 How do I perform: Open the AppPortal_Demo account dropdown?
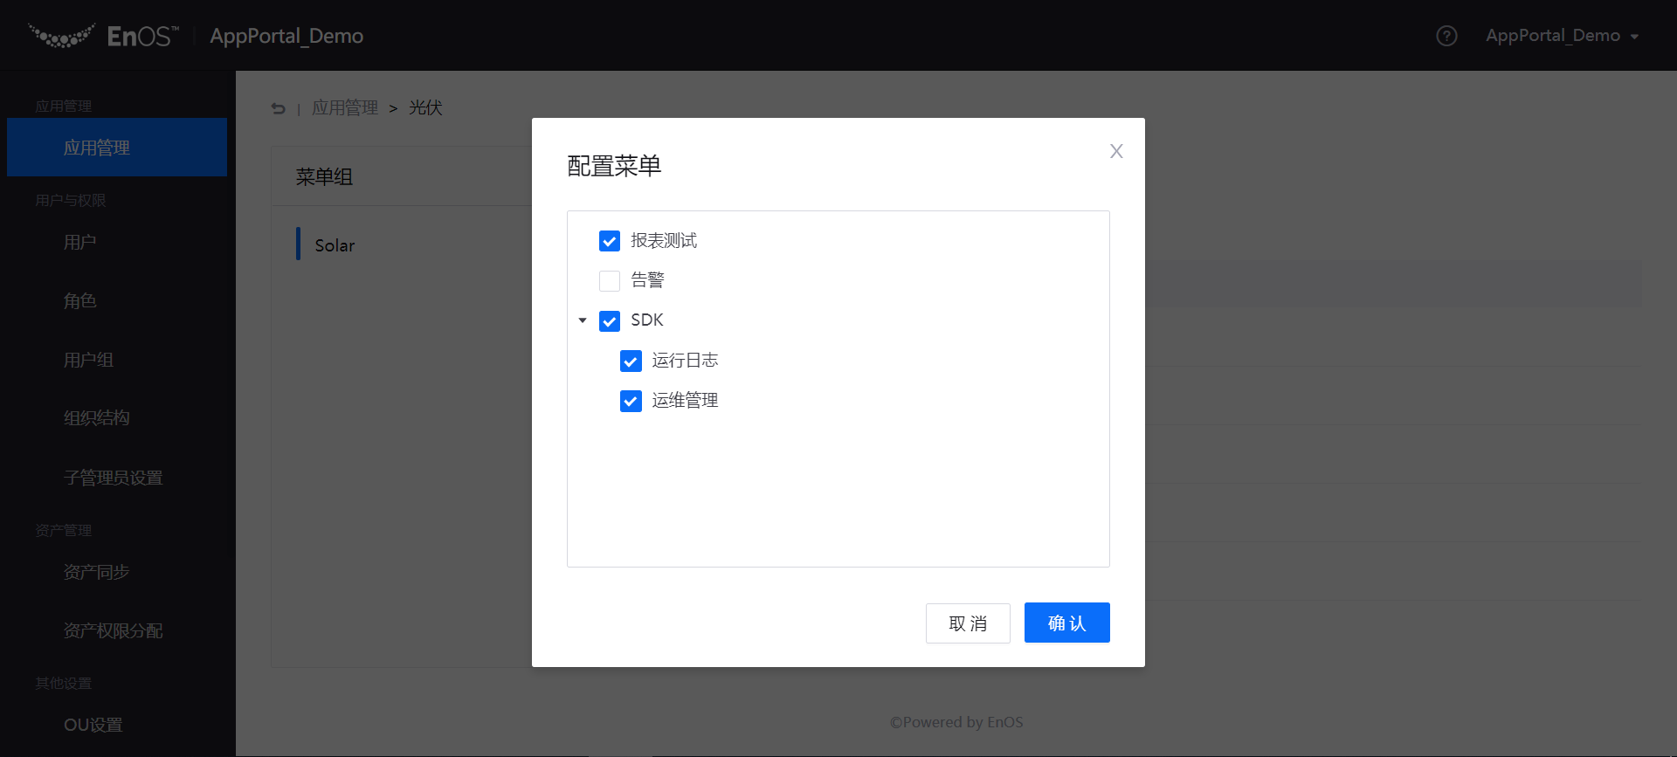1561,36
